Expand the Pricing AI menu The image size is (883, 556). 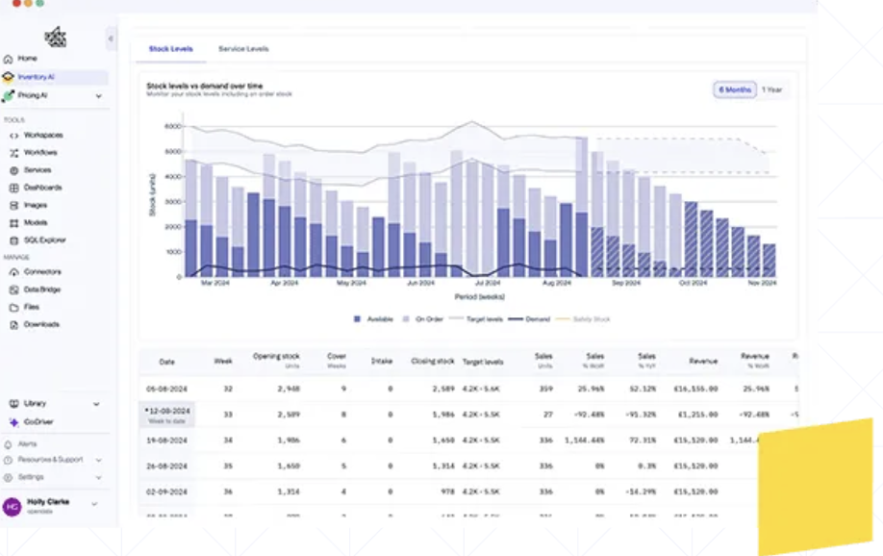click(x=98, y=96)
